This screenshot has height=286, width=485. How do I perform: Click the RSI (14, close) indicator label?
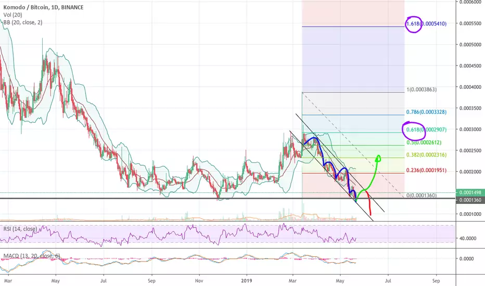pyautogui.click(x=20, y=229)
